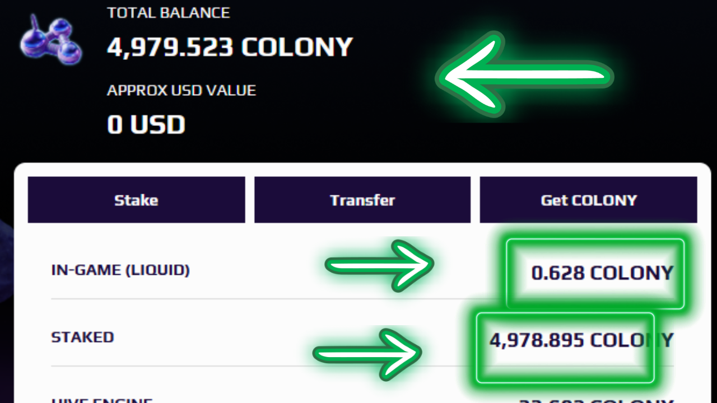This screenshot has width=717, height=403.
Task: Click the partially visible Hive Engine label
Action: (x=102, y=400)
